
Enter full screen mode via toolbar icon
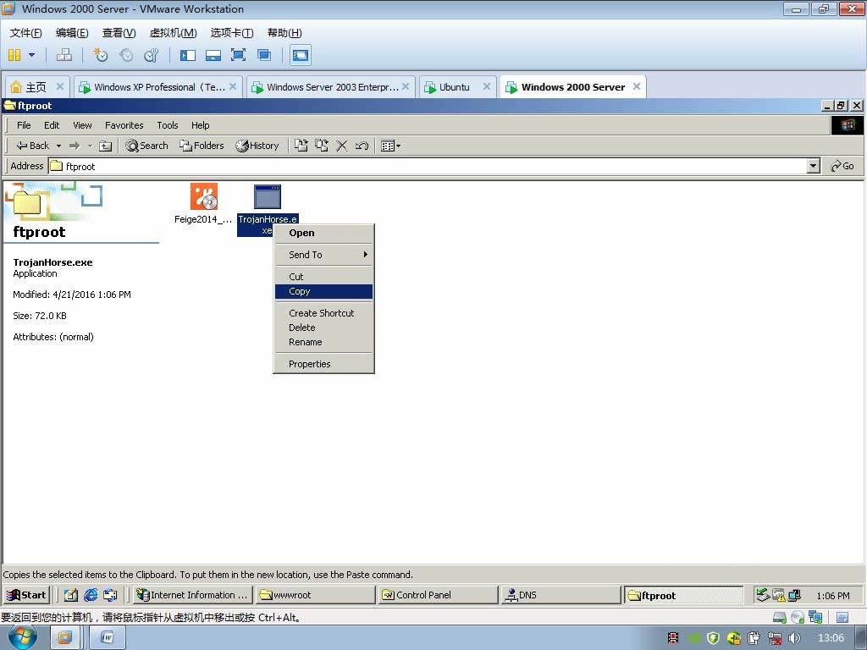click(238, 55)
